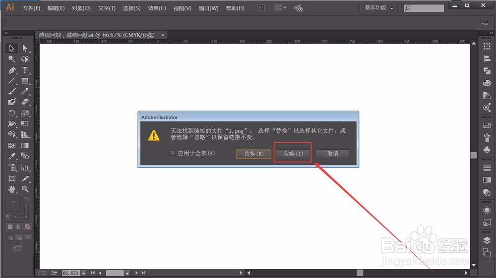Open the Transparency panel icon
The image size is (496, 278).
(x=487, y=192)
